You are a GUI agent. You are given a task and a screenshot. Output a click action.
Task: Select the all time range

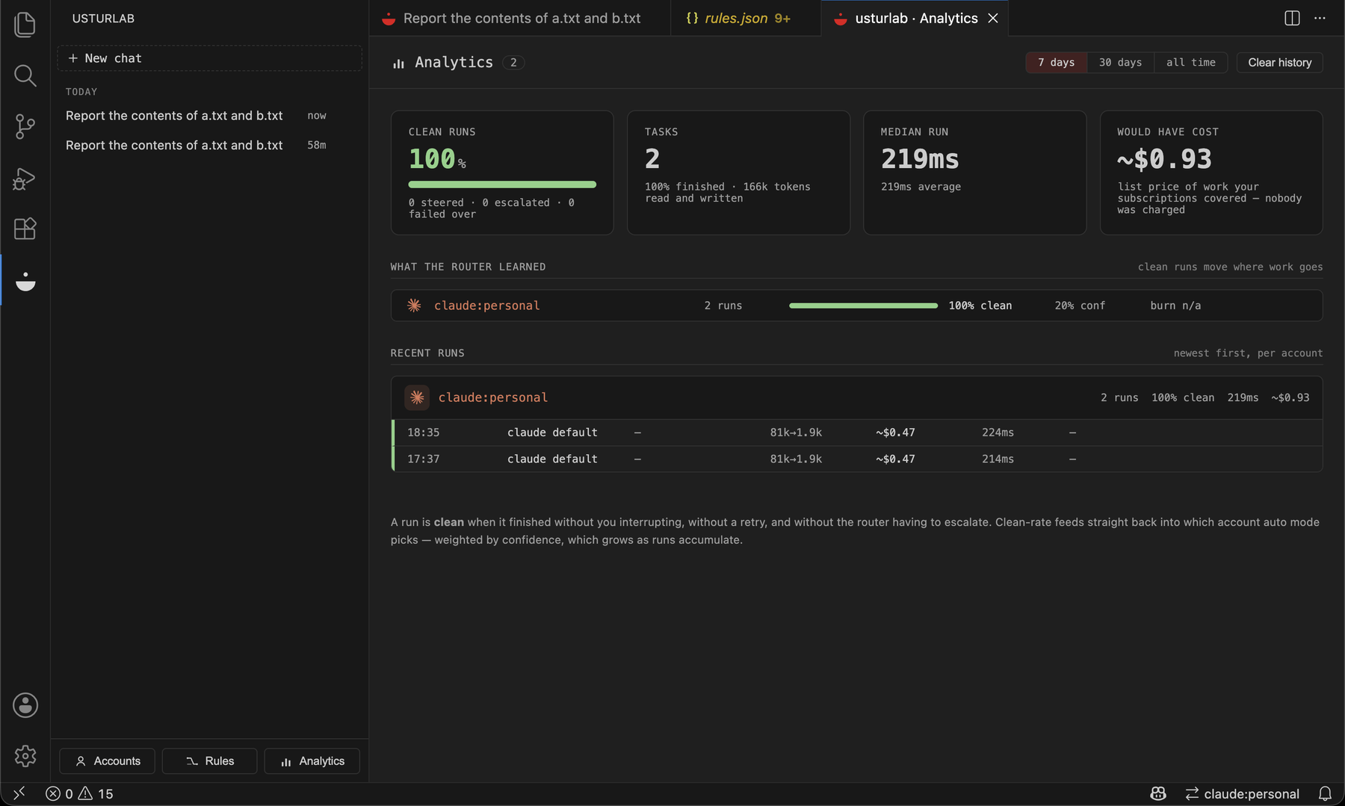click(1191, 63)
